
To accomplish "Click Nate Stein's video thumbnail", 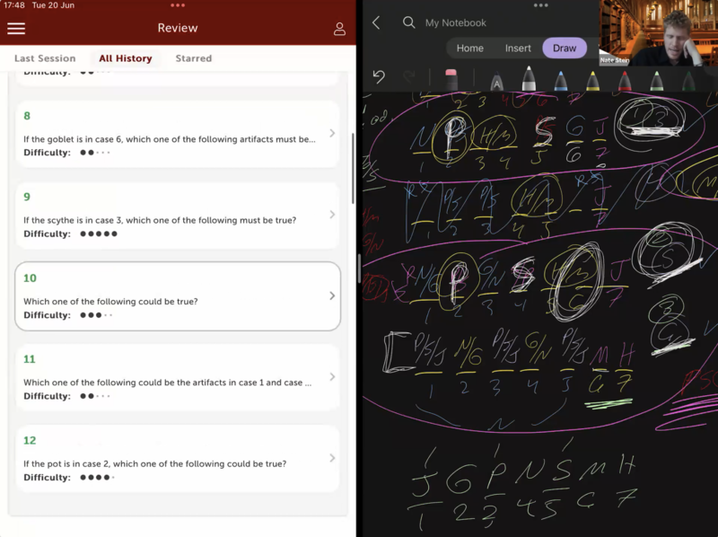I will point(658,32).
